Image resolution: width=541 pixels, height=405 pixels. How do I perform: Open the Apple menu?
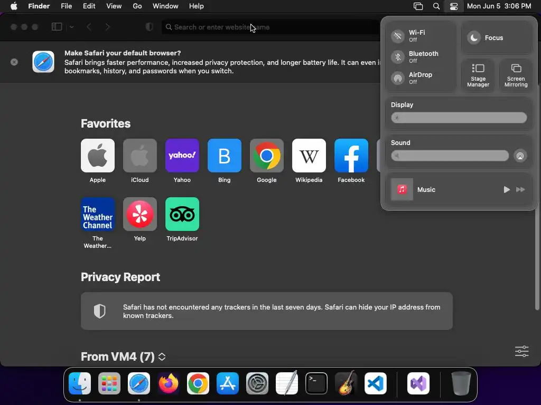[x=14, y=6]
